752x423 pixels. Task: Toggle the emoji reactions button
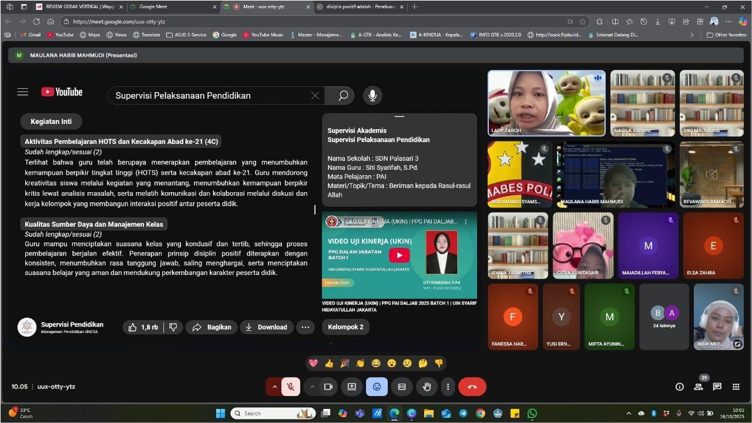click(377, 387)
